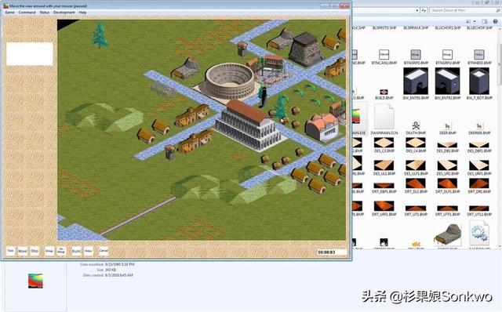Screen dimensions: 502x312
Task: Click the Move command button
Action: 23,251
